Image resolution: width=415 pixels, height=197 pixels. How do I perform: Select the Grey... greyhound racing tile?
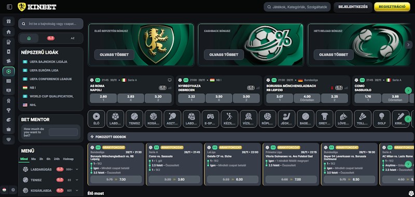coord(325,119)
